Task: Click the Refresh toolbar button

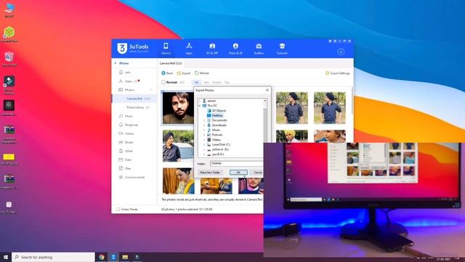Action: 202,73
